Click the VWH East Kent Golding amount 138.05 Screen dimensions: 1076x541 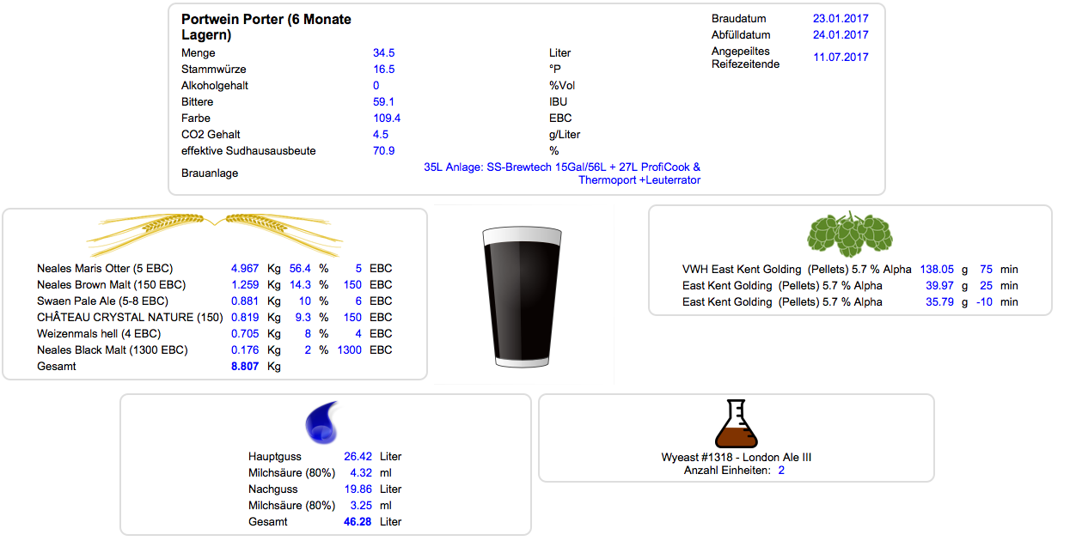(938, 270)
